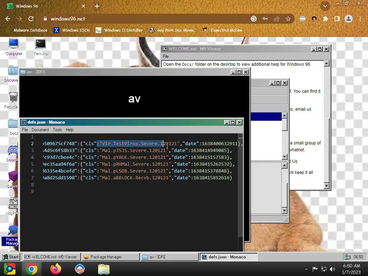Open the Chrome tab search dropdown
The image size is (368, 276).
(x=325, y=6)
